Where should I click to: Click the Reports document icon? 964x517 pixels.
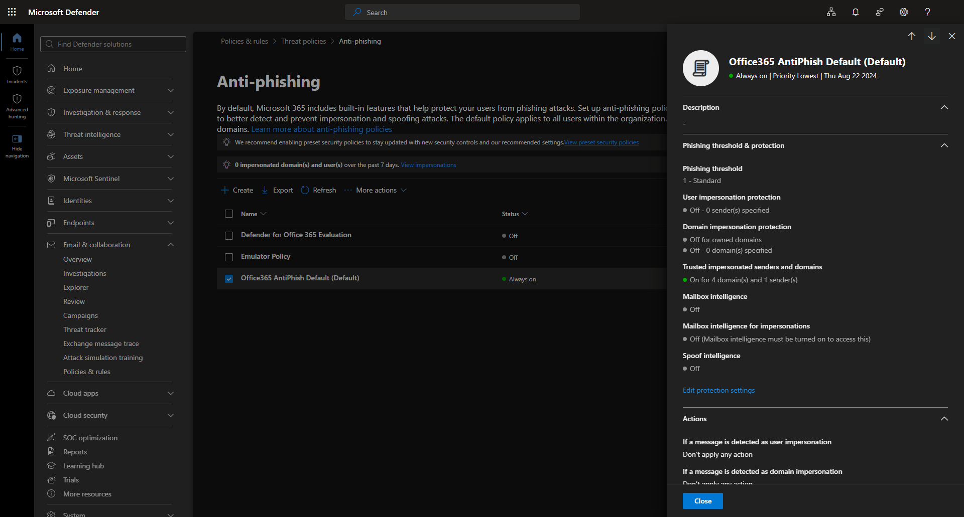(x=51, y=452)
